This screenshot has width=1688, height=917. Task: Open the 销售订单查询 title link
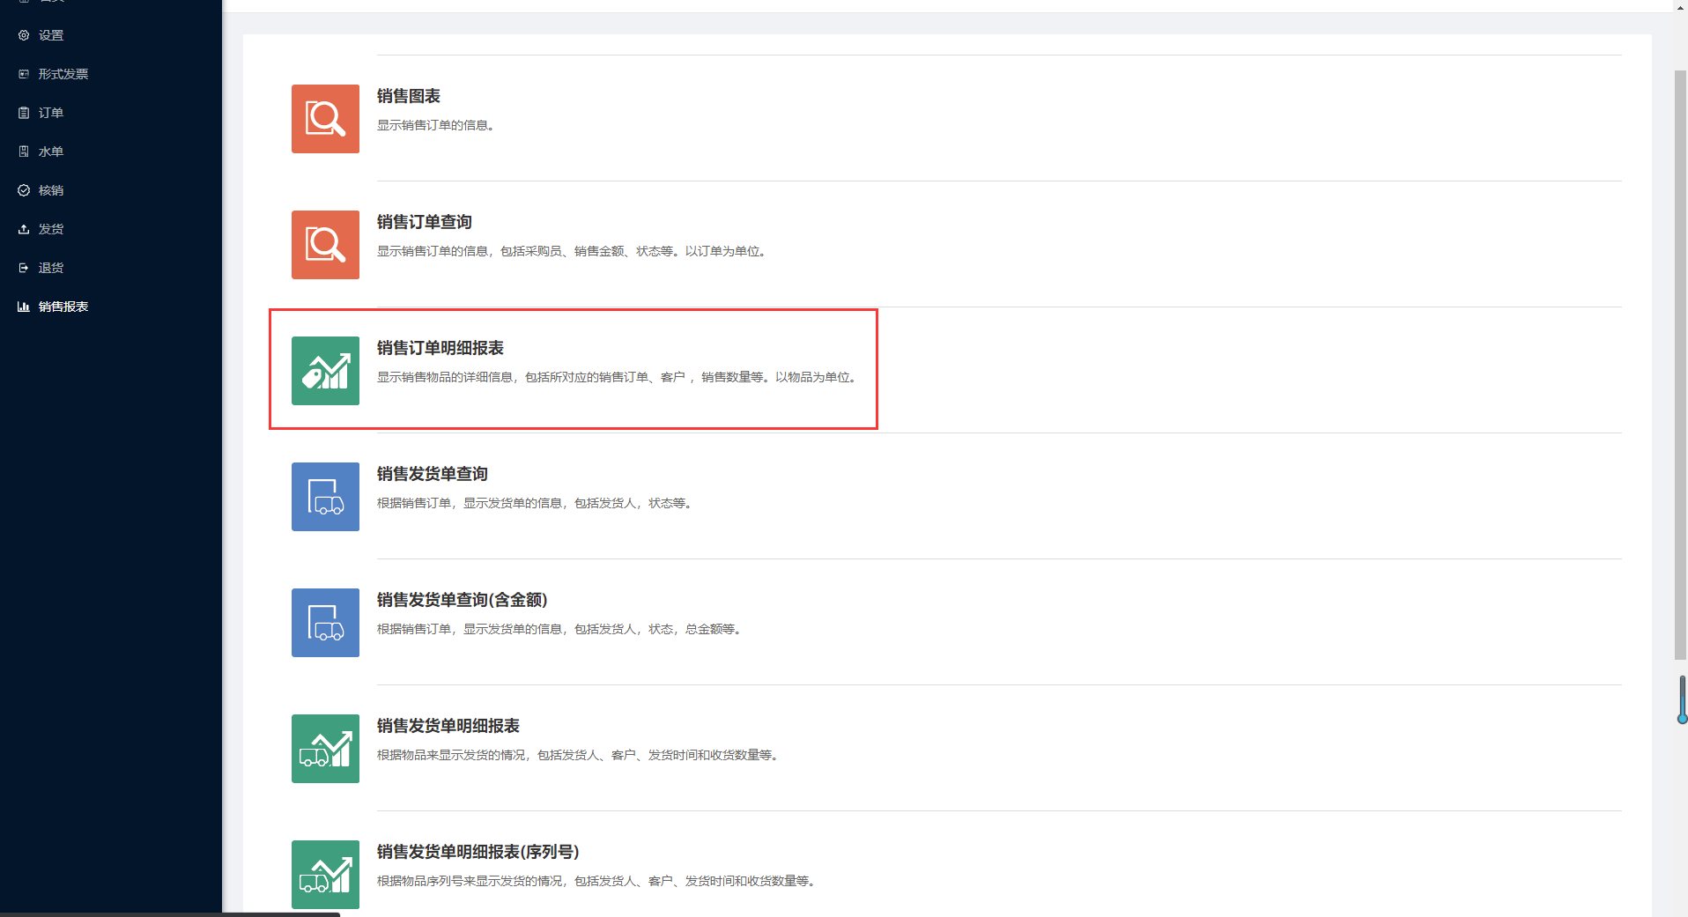(425, 222)
